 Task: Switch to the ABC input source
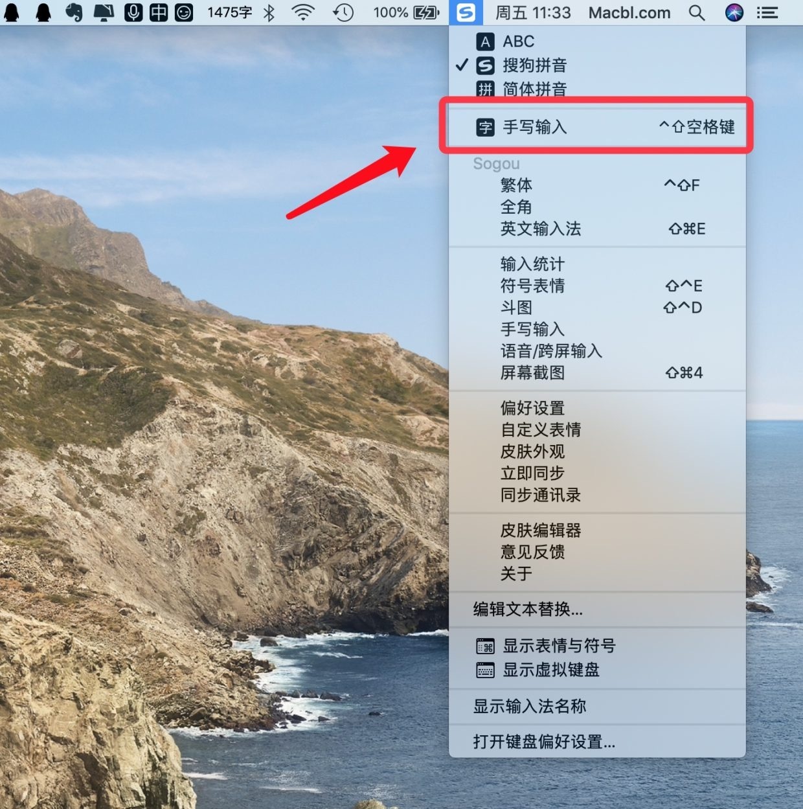tap(518, 41)
